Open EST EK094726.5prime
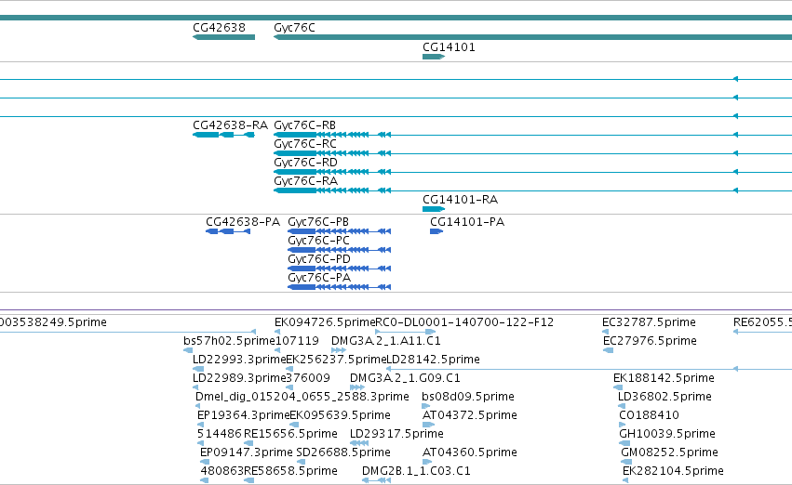This screenshot has height=485, width=792. pos(325,322)
